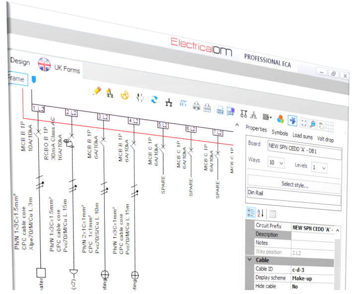Click the Circuit Prefix value field

click(313, 228)
